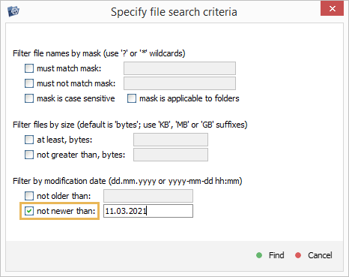Check 'mask is applicable to folders'

tap(132, 98)
